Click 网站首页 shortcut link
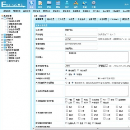 click(x=116, y=11)
